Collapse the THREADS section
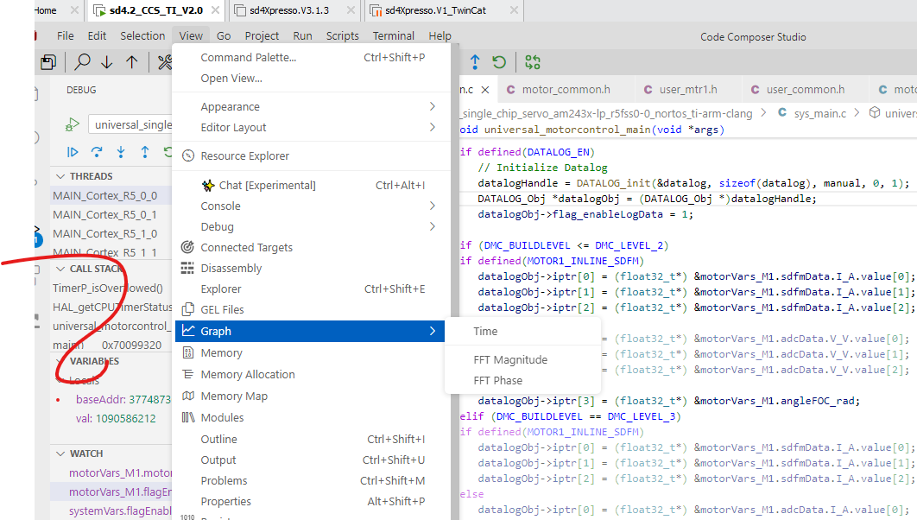 click(x=60, y=176)
